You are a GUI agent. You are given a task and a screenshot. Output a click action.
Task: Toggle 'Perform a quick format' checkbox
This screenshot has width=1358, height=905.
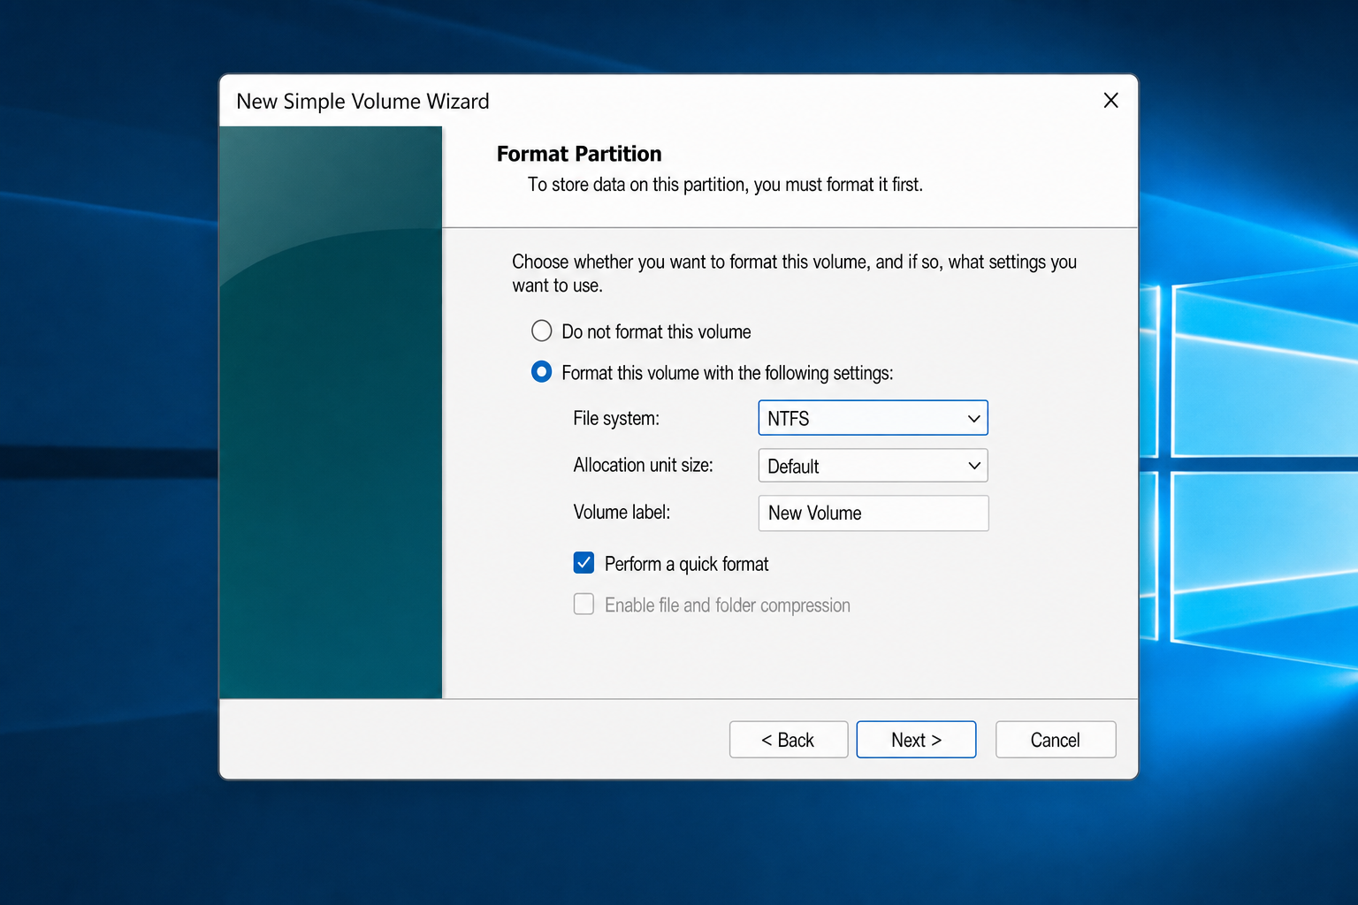pos(584,563)
